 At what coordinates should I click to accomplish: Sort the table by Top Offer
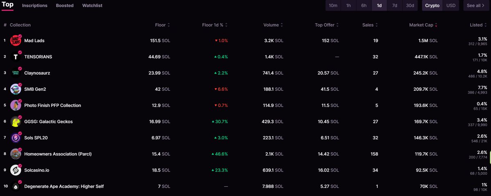pos(327,25)
